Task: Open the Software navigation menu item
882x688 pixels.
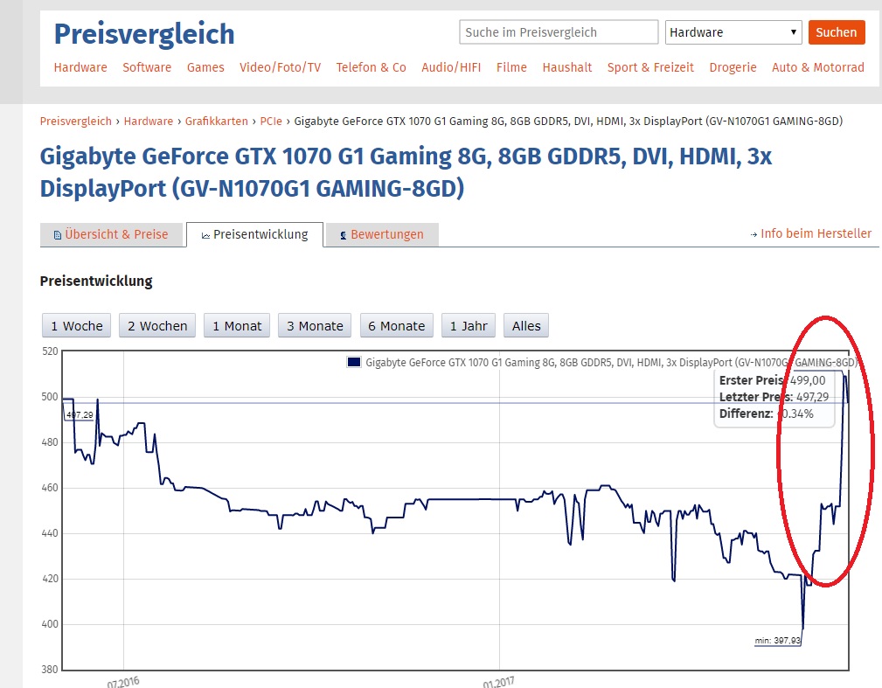Action: point(147,67)
